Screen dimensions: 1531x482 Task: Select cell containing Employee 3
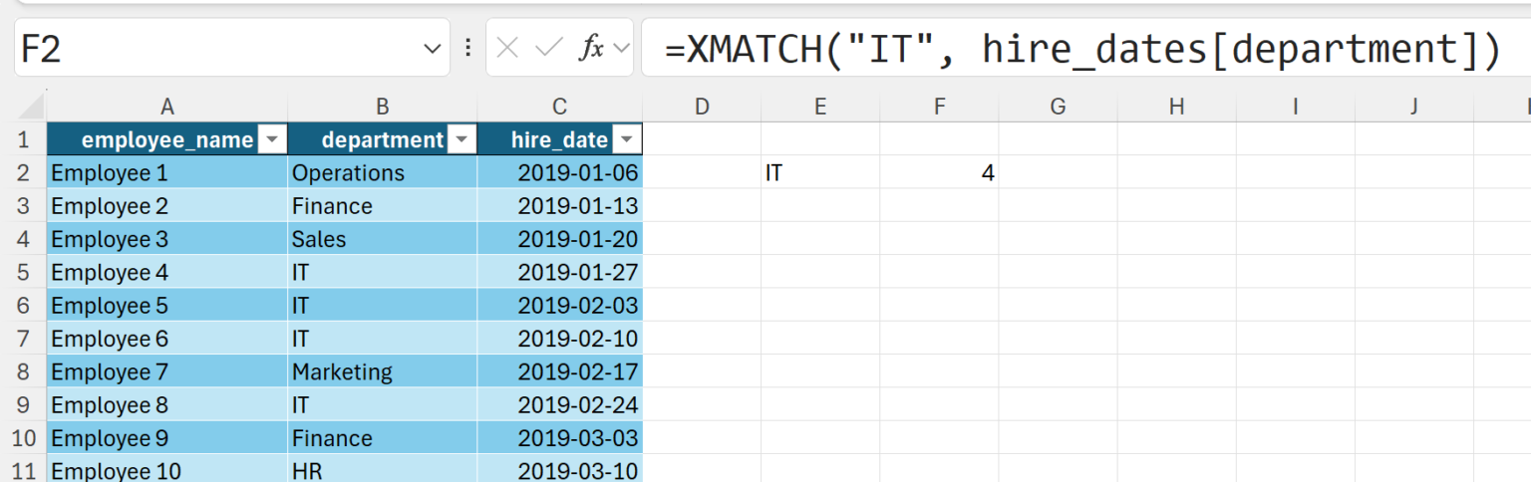click(x=167, y=239)
